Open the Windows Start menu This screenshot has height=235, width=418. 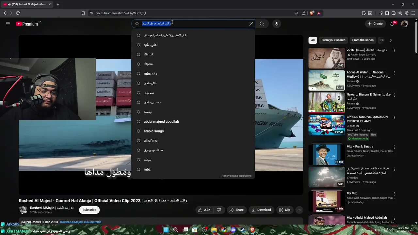166,230
